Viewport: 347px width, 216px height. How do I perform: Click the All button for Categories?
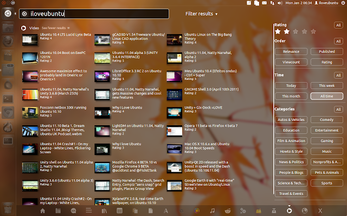(x=338, y=109)
